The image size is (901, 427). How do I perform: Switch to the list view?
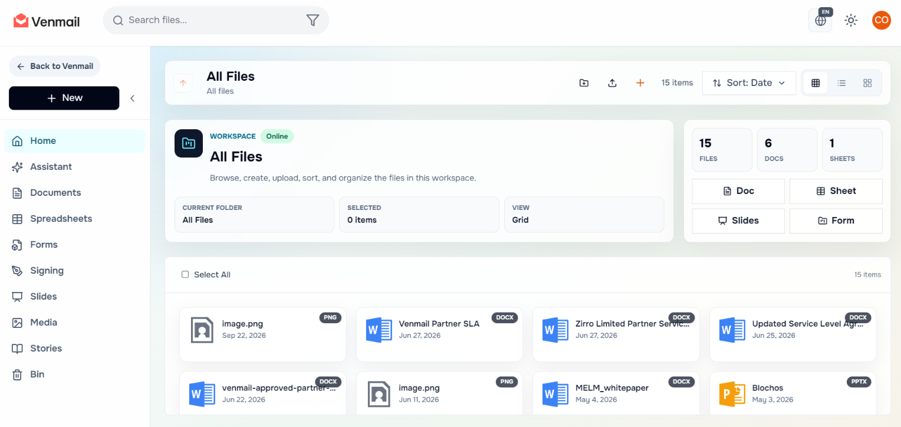pyautogui.click(x=841, y=83)
